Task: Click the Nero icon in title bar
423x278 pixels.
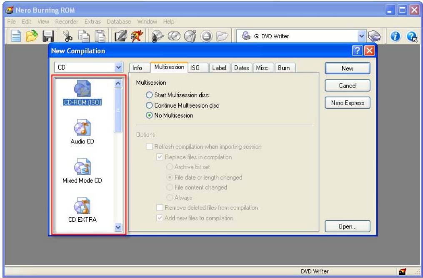Action: click(x=10, y=10)
